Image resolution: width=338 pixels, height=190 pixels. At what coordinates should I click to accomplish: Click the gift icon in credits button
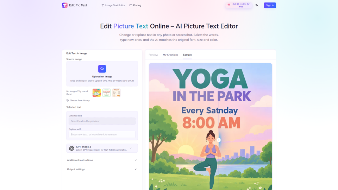click(229, 5)
